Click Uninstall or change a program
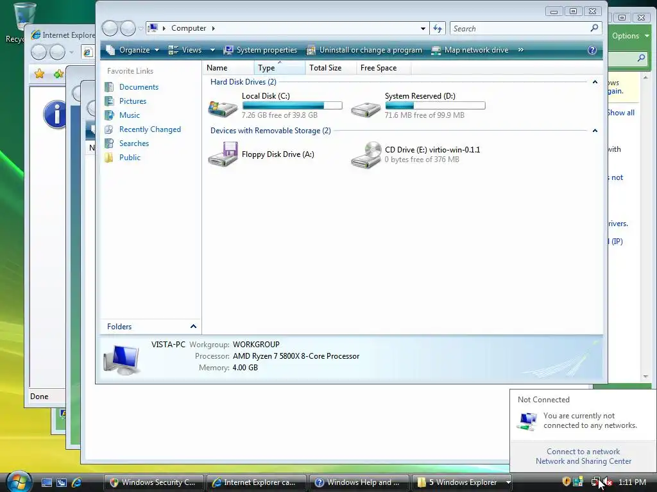Image resolution: width=657 pixels, height=492 pixels. pyautogui.click(x=364, y=50)
